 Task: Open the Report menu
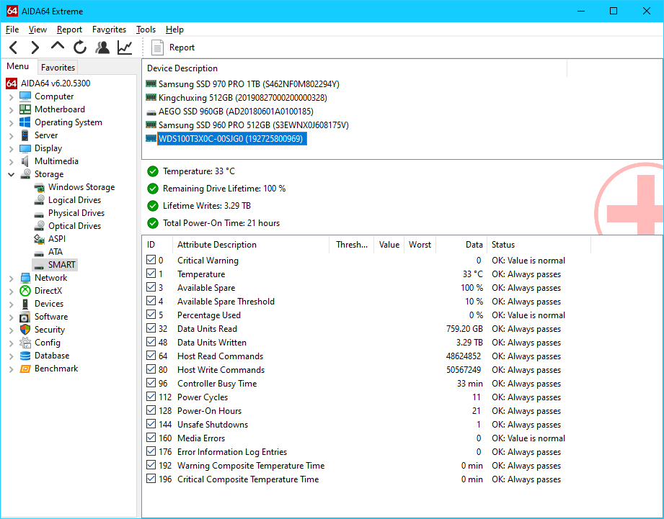(x=69, y=30)
